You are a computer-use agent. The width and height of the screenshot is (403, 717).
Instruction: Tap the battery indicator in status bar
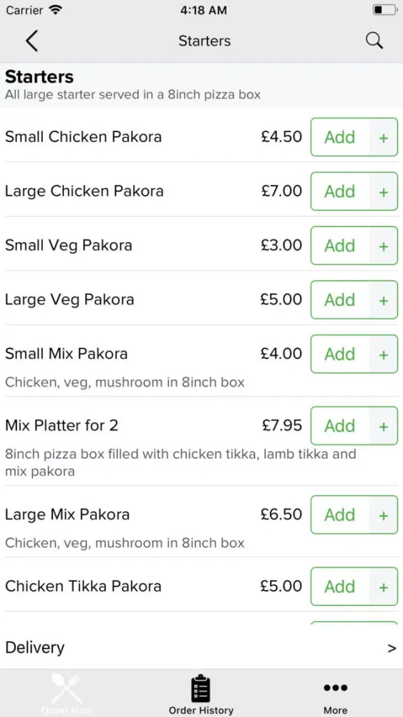pyautogui.click(x=384, y=9)
